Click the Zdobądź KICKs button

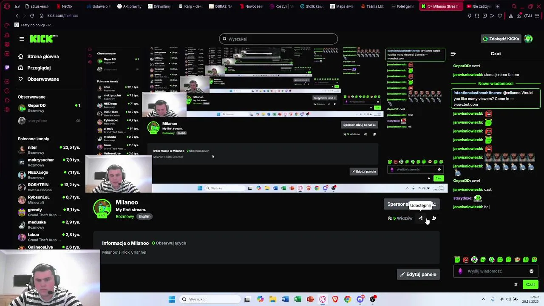(501, 39)
